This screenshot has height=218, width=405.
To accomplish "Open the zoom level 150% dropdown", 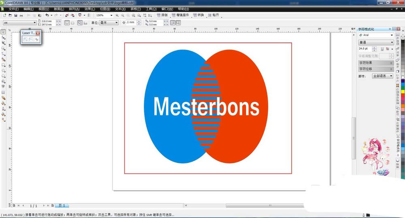I will coord(111,15).
